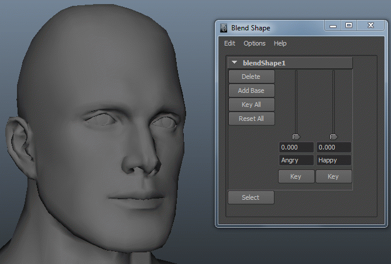Open the Edit menu

[229, 43]
